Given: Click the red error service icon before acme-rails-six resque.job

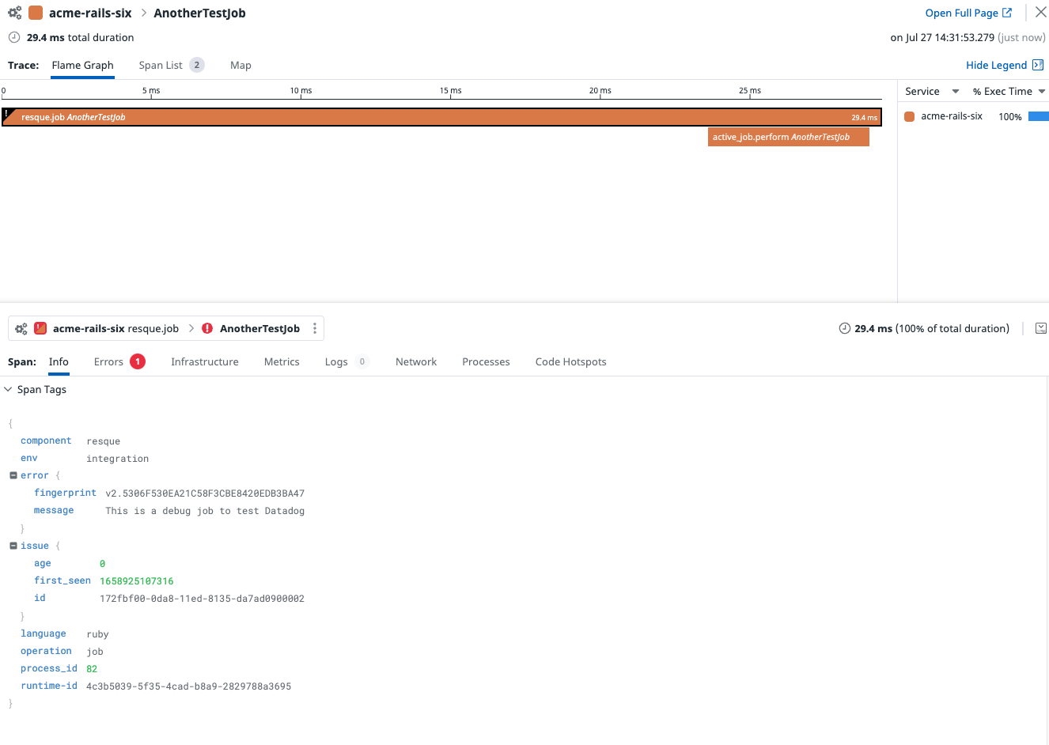Looking at the screenshot, I should [x=40, y=327].
